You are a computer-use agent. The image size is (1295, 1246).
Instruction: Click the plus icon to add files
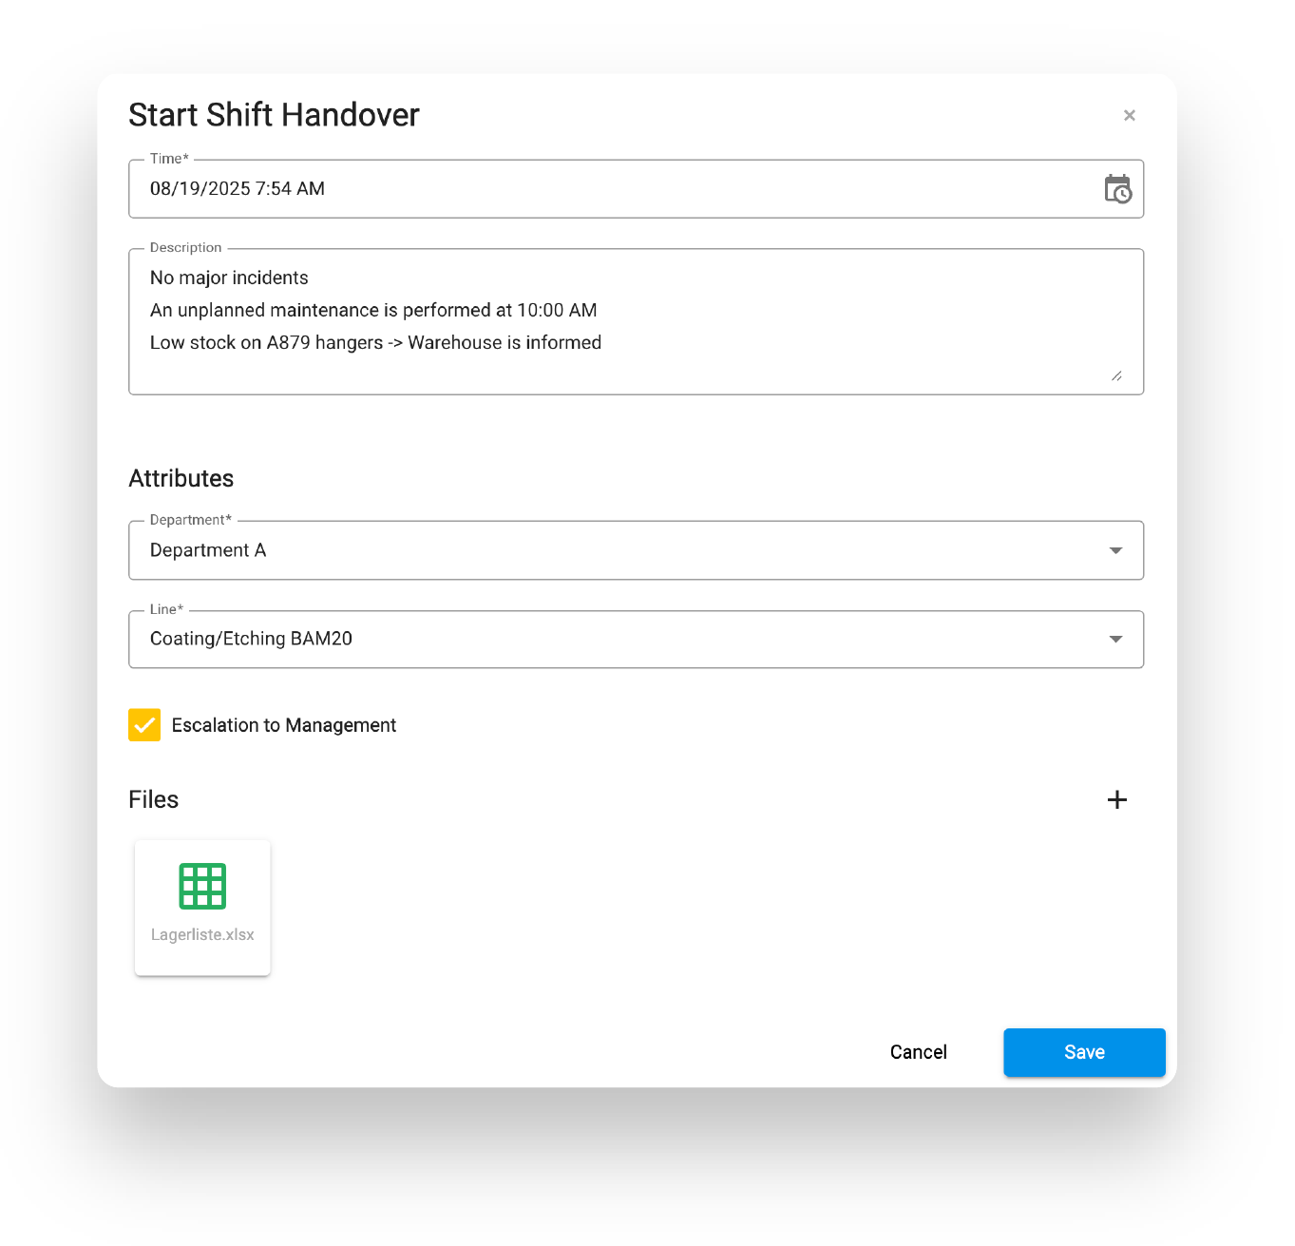tap(1117, 799)
